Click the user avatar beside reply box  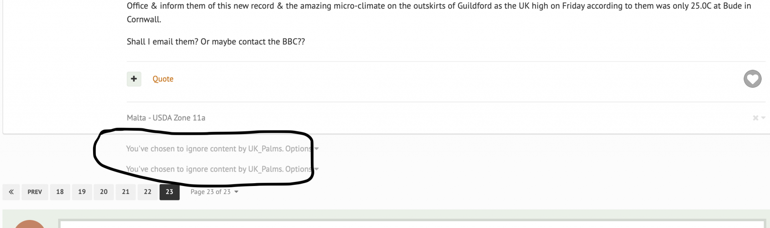pyautogui.click(x=30, y=224)
